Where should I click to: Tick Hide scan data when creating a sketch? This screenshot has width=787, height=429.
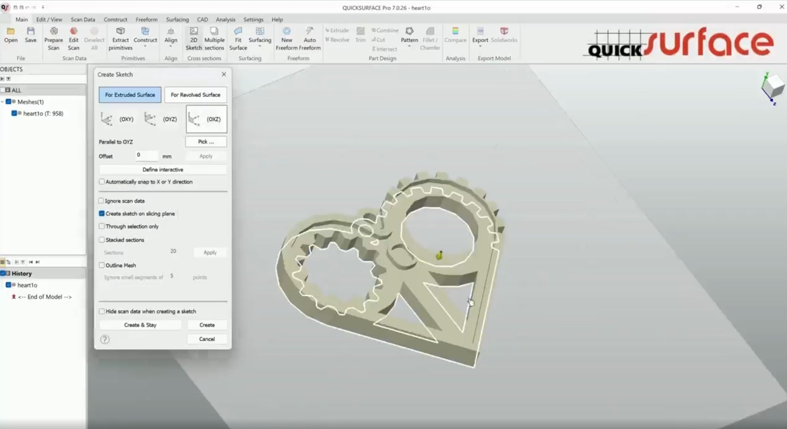point(102,311)
